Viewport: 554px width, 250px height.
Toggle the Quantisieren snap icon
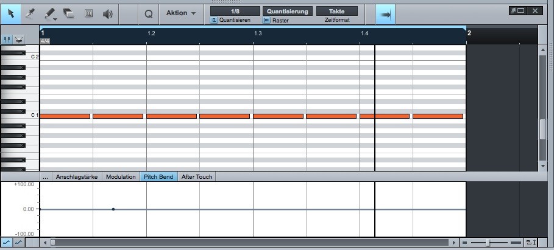214,20
